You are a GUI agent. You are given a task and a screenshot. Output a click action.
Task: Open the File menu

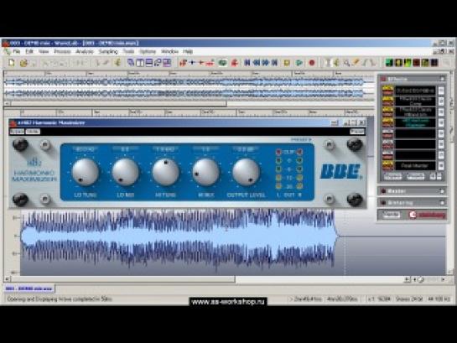point(16,52)
